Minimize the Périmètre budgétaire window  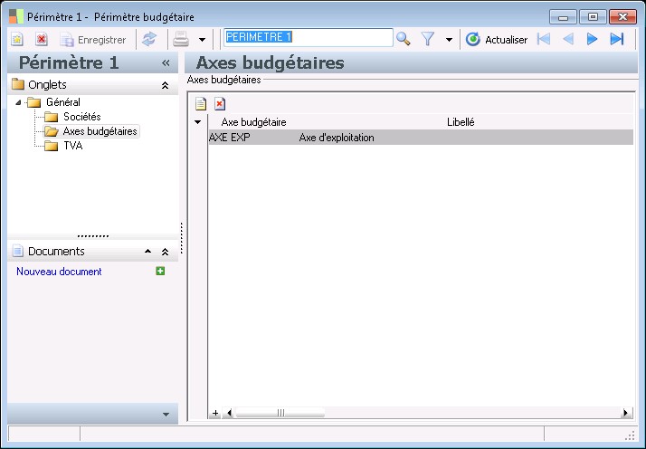point(563,17)
